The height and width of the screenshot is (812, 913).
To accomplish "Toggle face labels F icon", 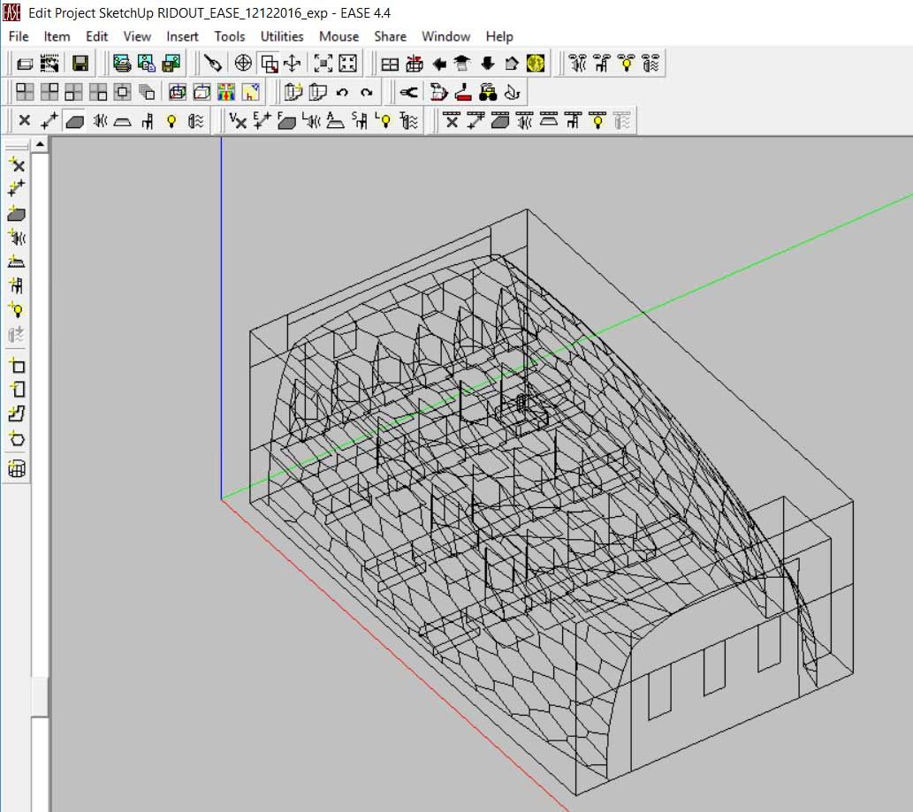I will click(285, 120).
